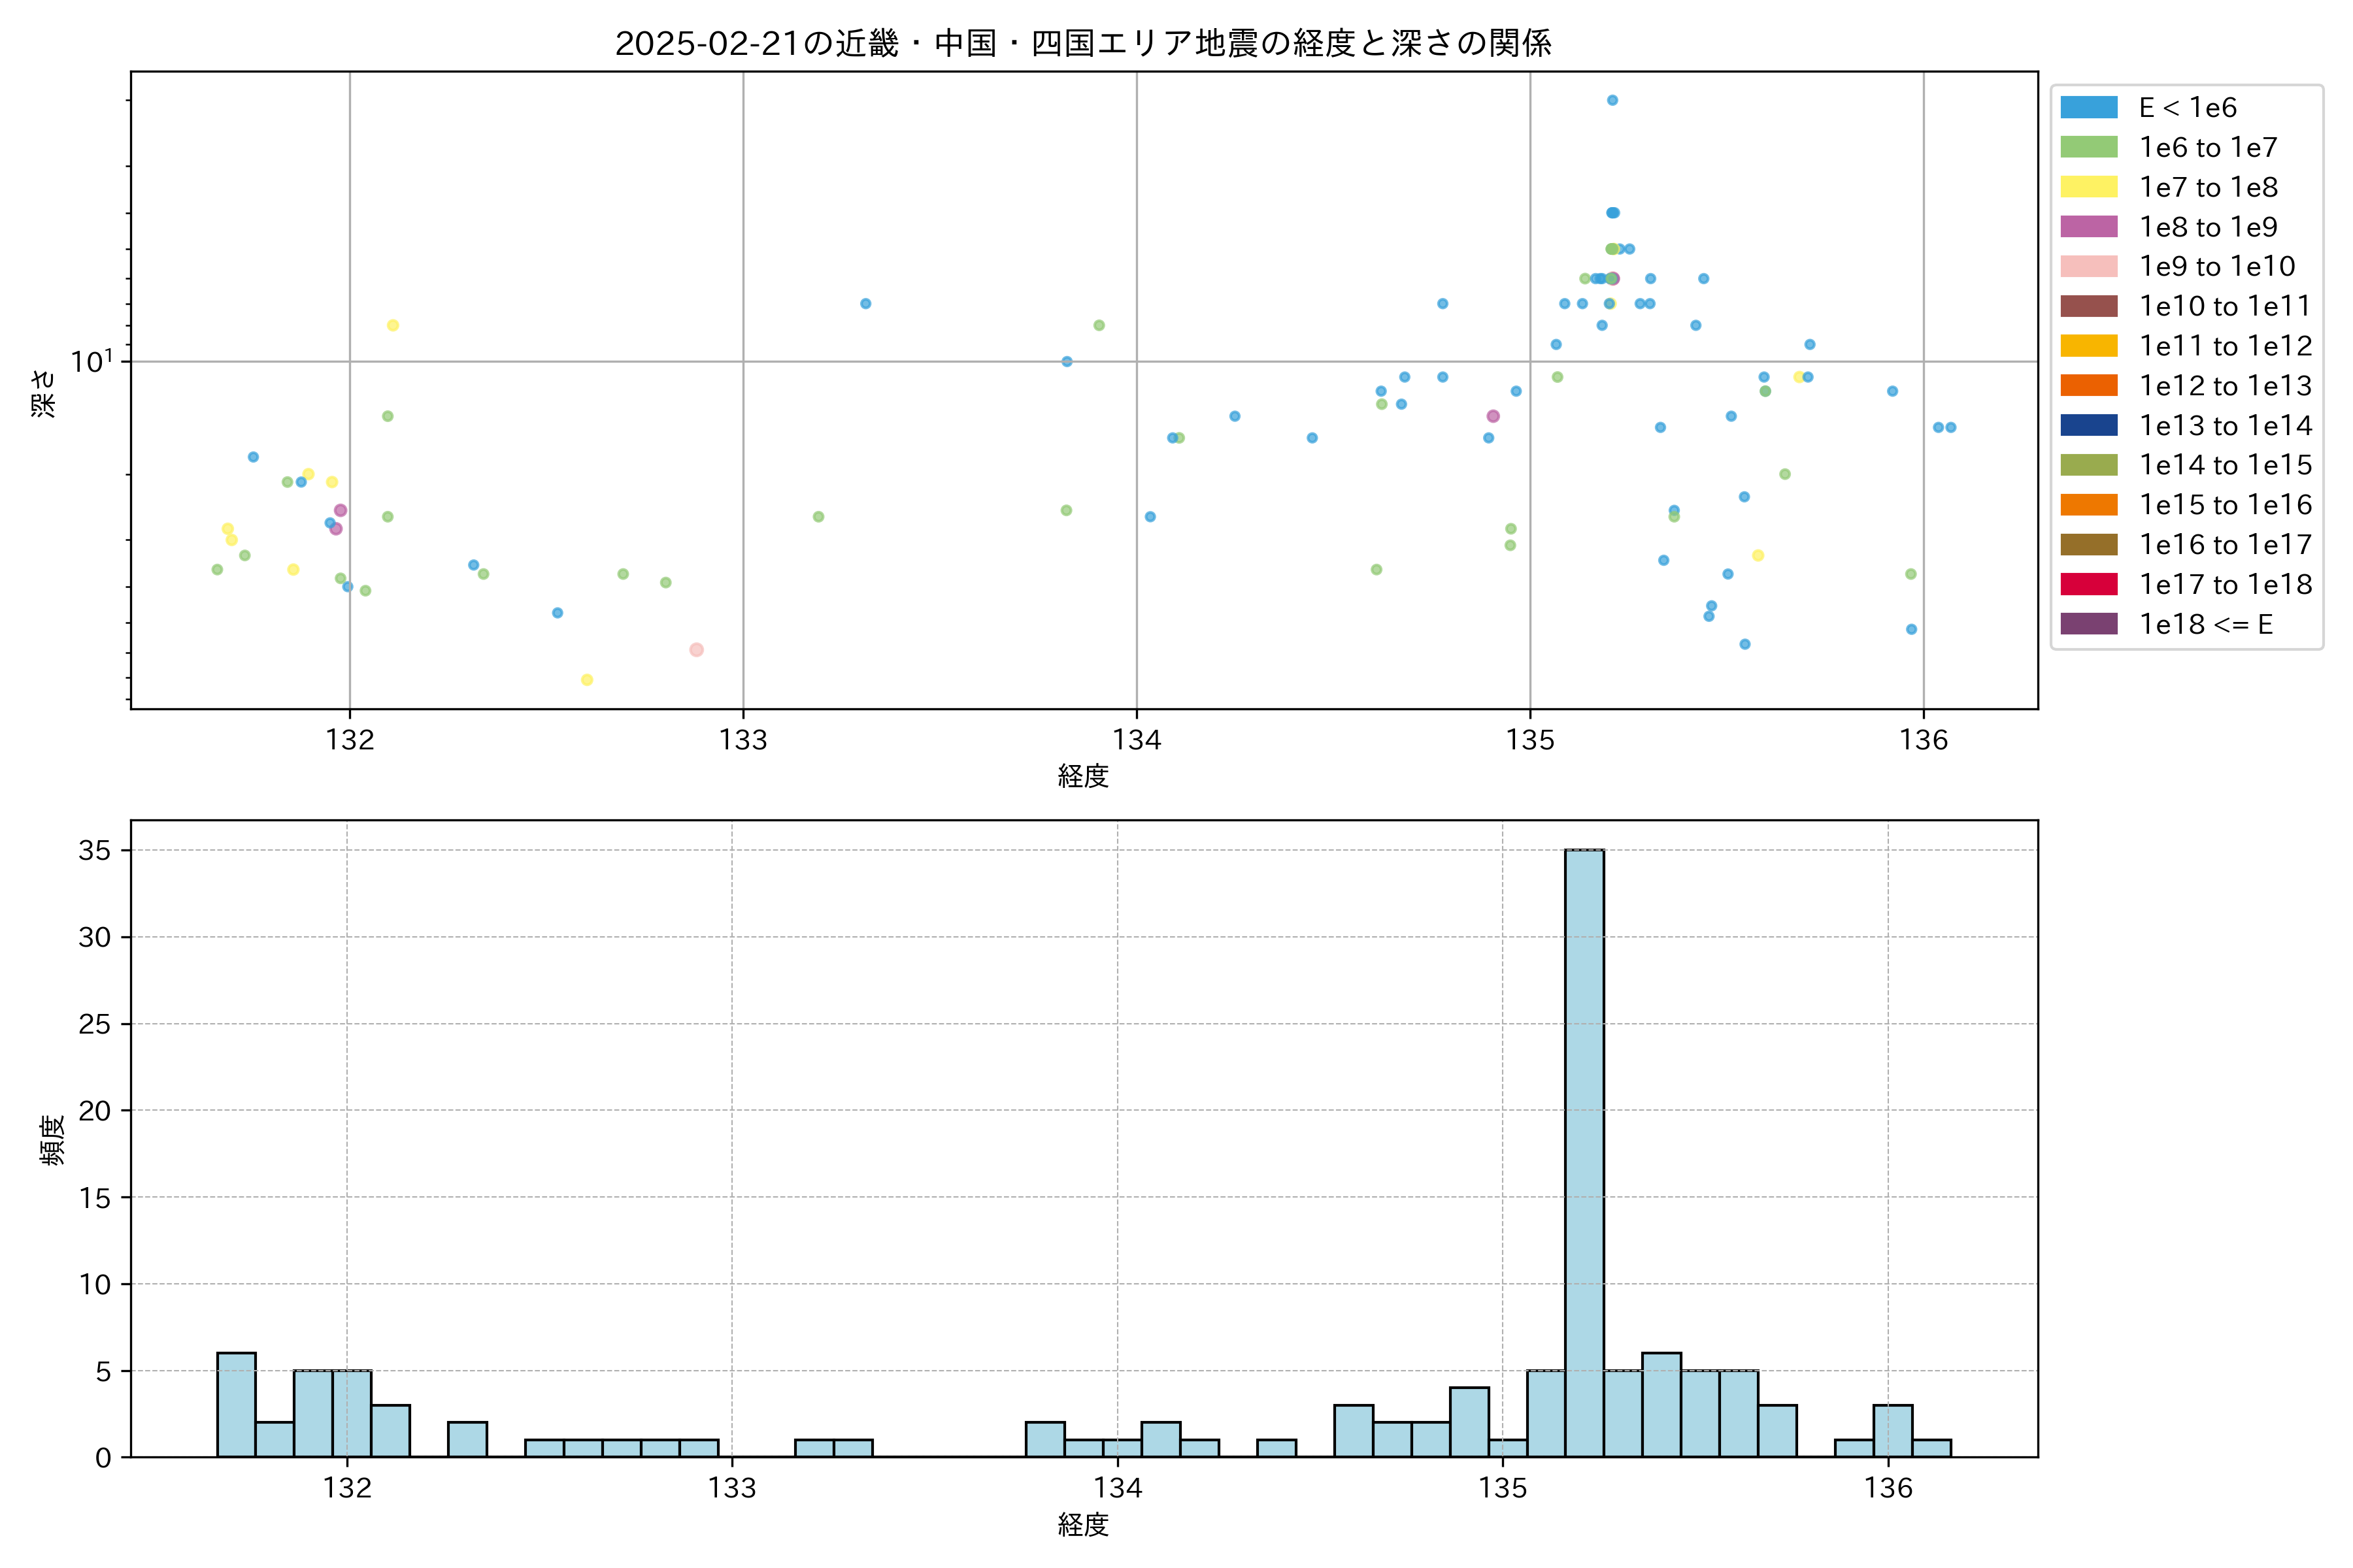This screenshot has width=2353, height=1568.
Task: Click the navy '1e13 to 1e14' legend swatch
Action: pyautogui.click(x=2088, y=426)
